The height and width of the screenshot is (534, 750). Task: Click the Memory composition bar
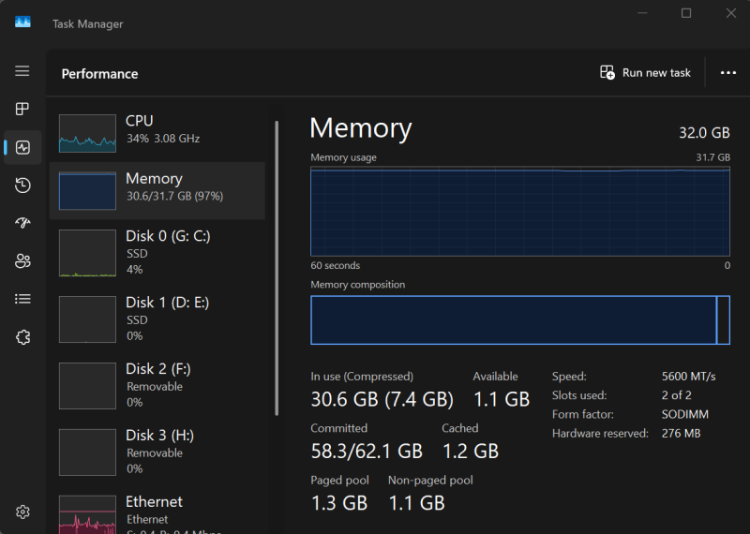tap(520, 319)
